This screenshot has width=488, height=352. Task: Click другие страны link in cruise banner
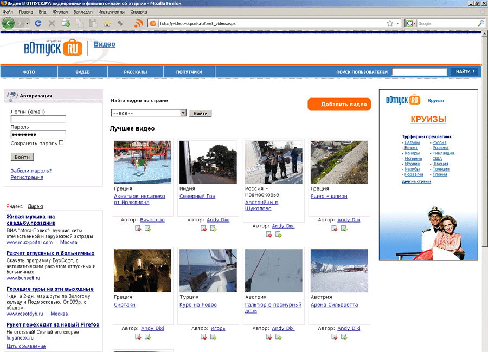click(416, 181)
